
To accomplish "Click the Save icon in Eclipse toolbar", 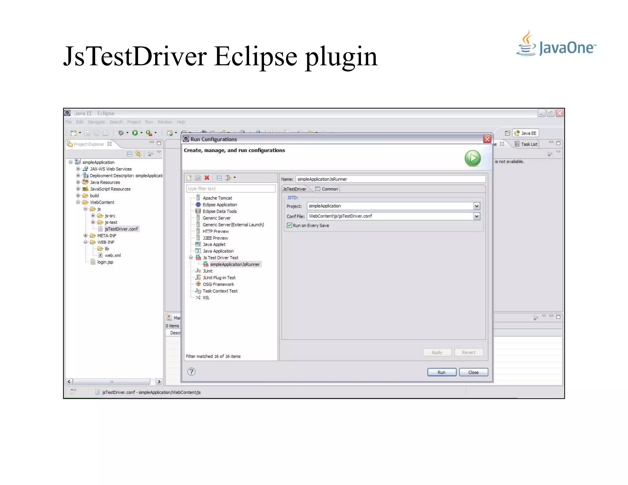I will pyautogui.click(x=87, y=133).
